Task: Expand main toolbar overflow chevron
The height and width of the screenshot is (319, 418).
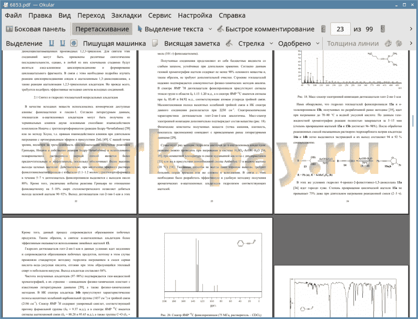Action: [411, 29]
